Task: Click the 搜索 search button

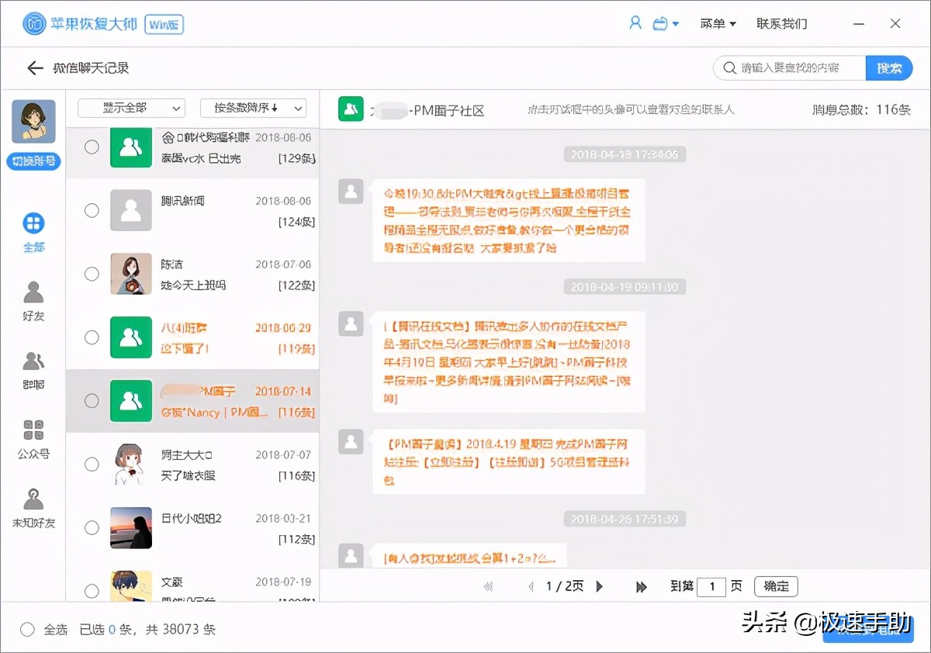Action: [889, 68]
